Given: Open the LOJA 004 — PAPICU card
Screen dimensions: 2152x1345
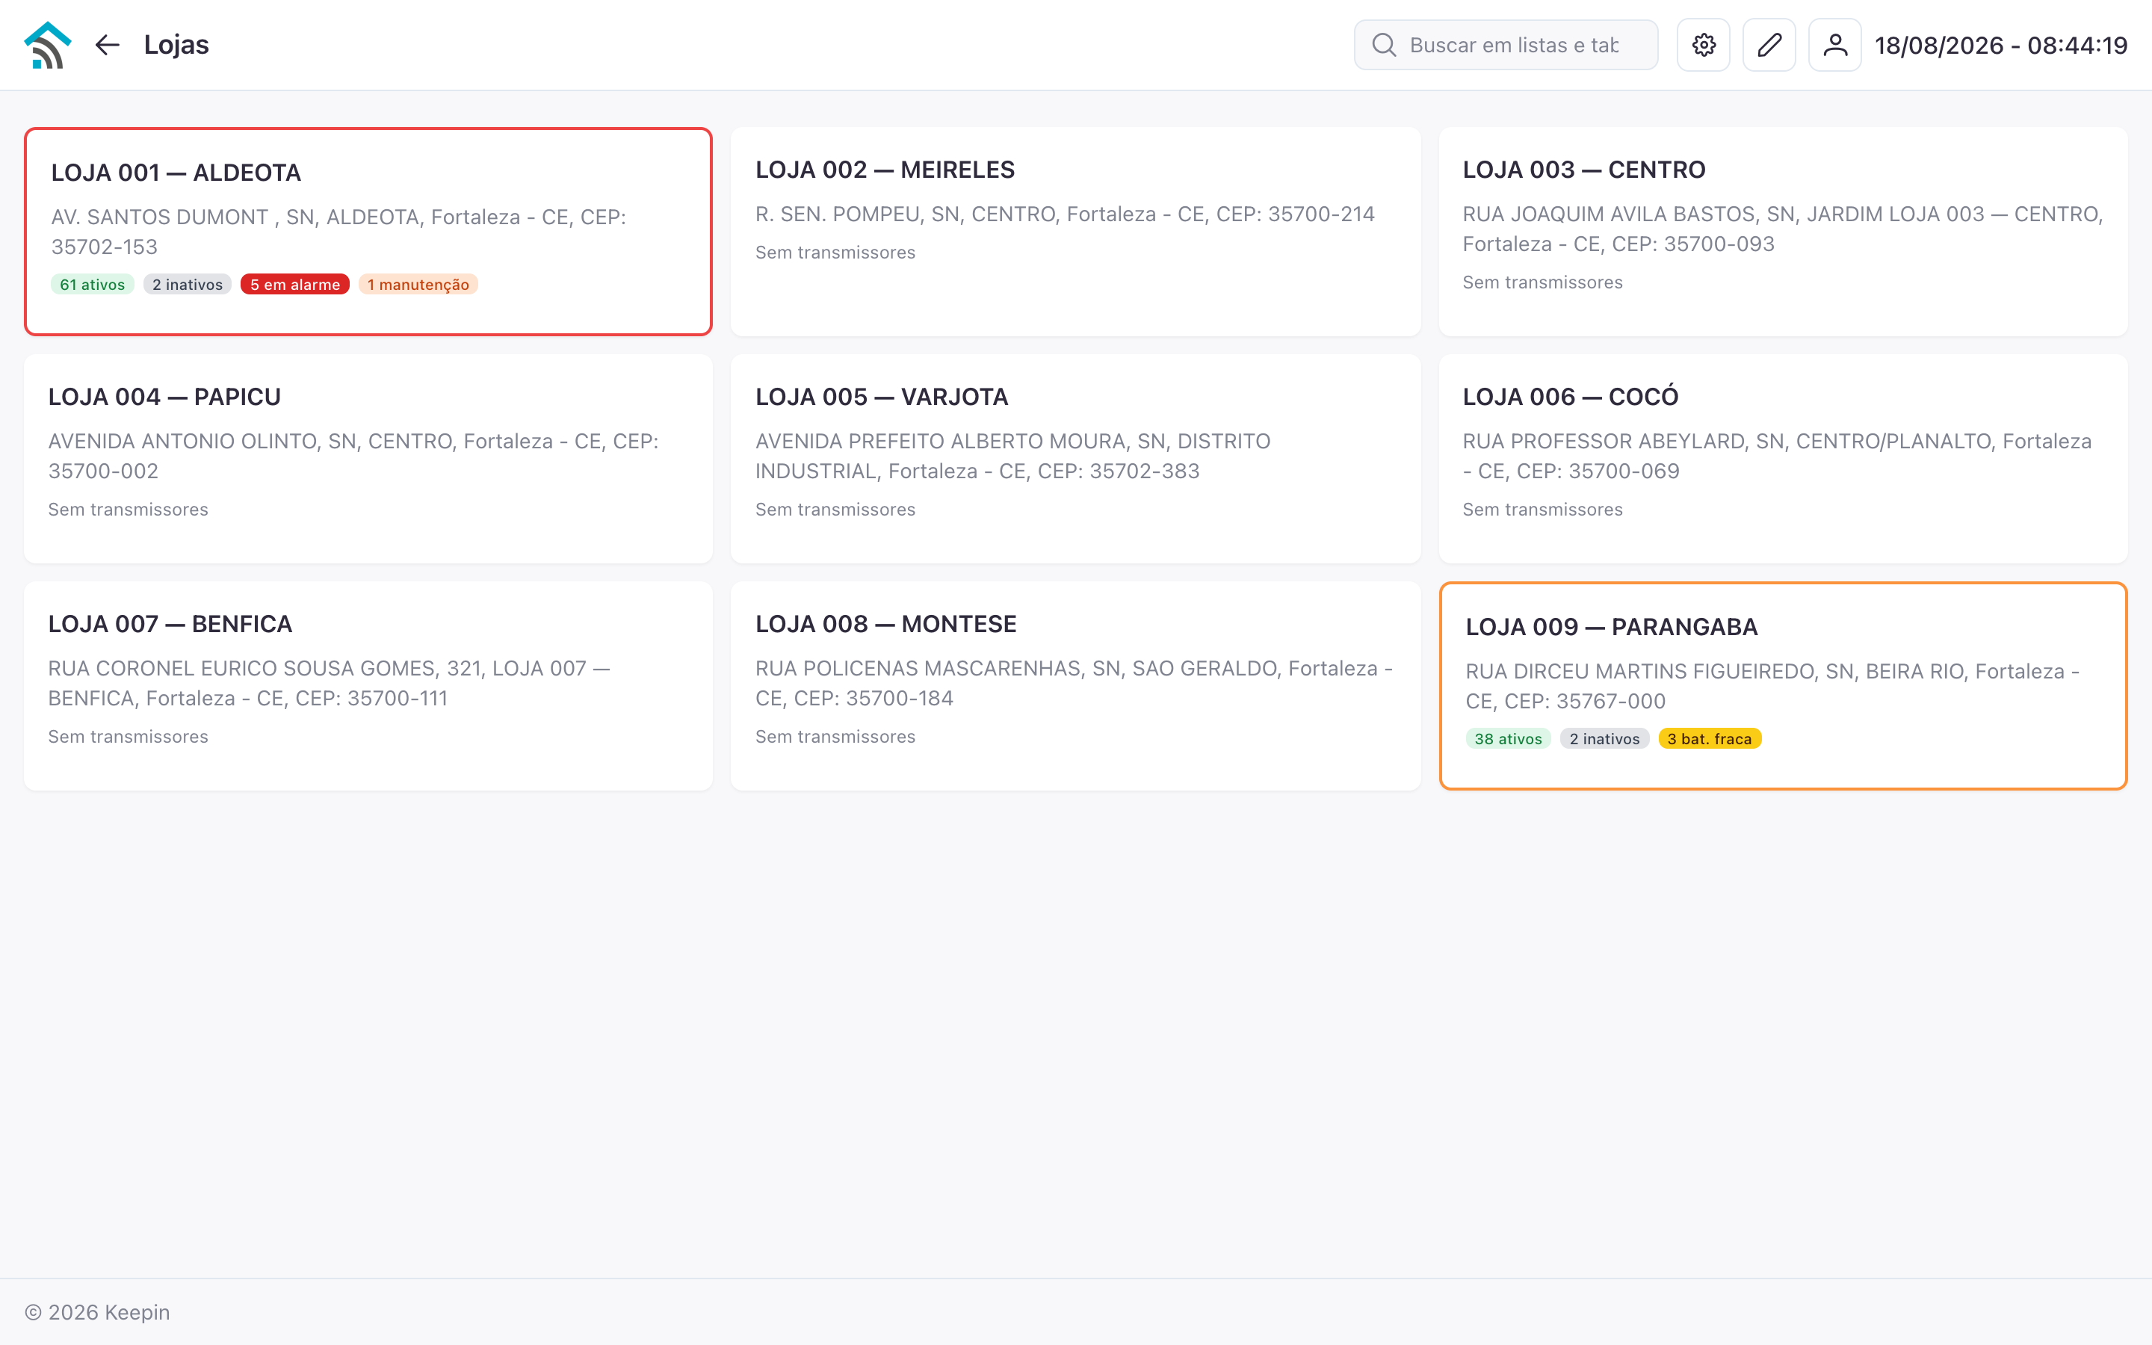Looking at the screenshot, I should coord(368,459).
